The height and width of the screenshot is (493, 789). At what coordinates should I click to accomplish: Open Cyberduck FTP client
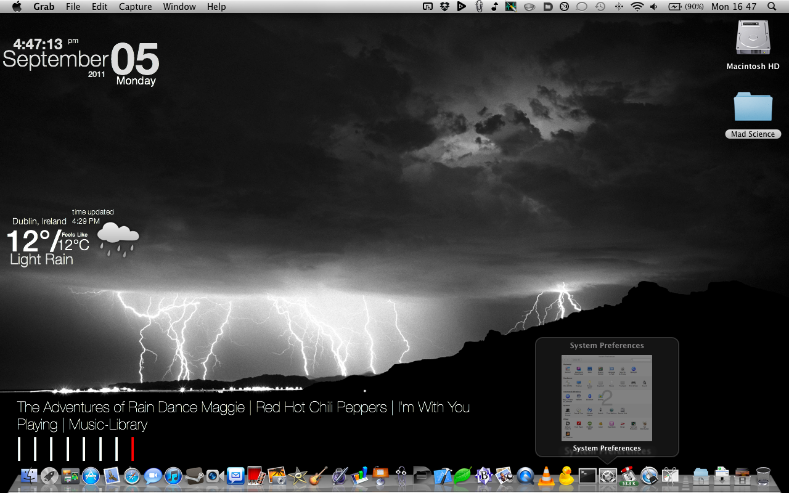click(567, 476)
